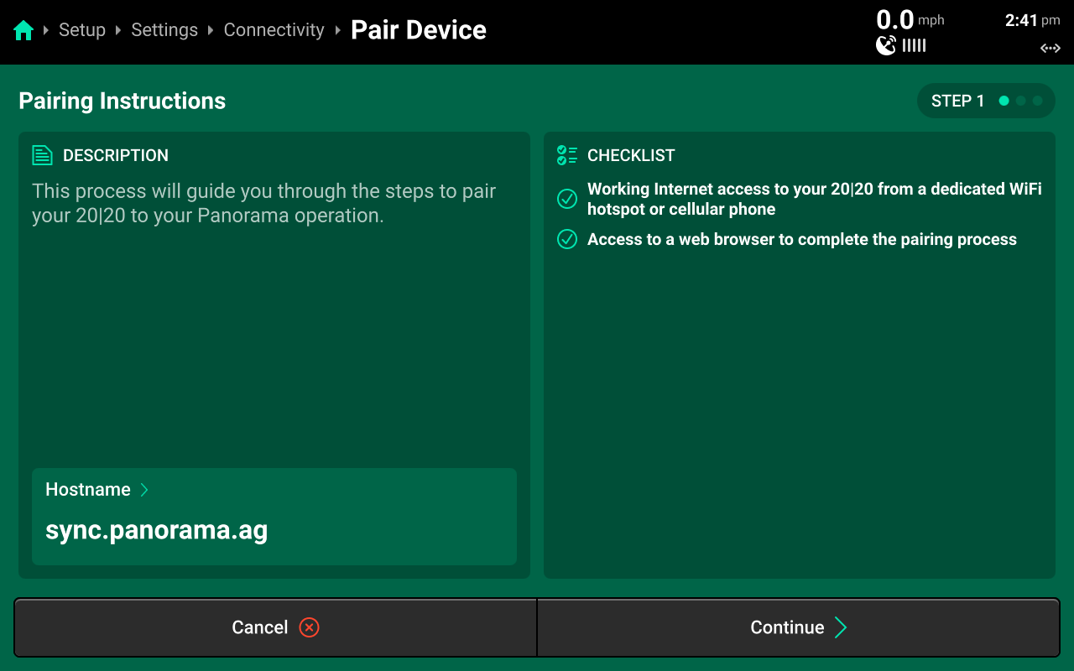Screen dimensions: 1074x671
Task: Select the CHECKLIST label
Action: point(631,155)
